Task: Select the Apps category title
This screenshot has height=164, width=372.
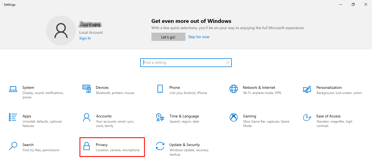Action: point(27,116)
